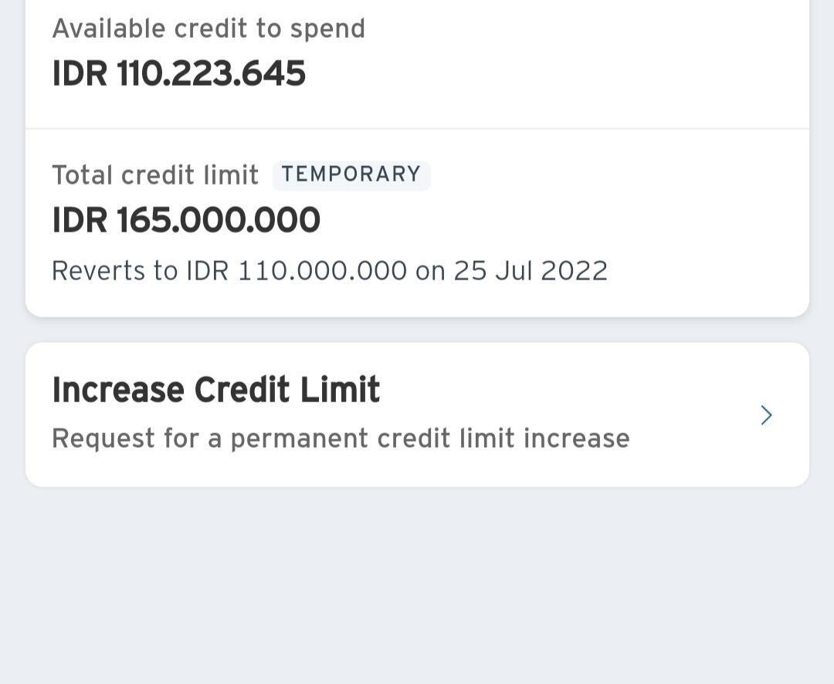Viewport: 834px width, 684px height.
Task: Click the divider line above Total credit limit
Action: (x=417, y=128)
